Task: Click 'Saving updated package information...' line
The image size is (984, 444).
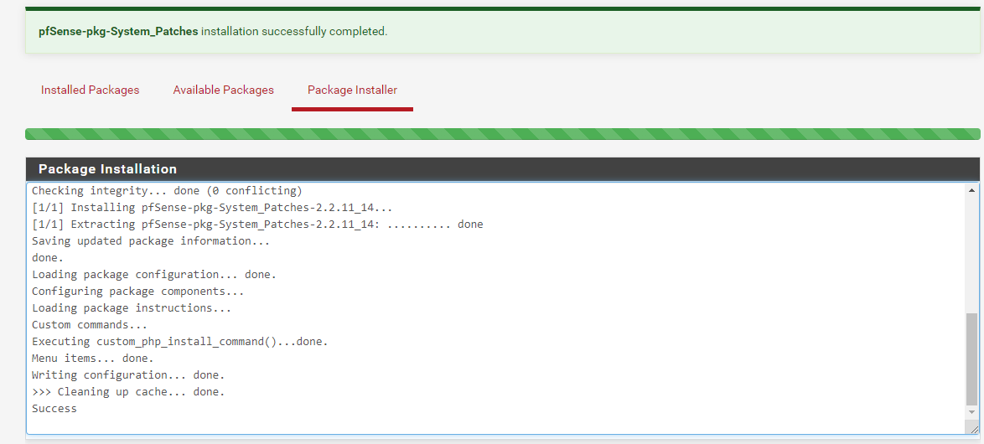Action: coord(151,240)
